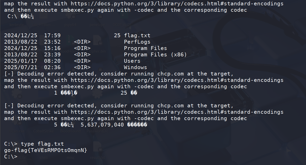Click the typed command 'type flag.txt'

42,144
